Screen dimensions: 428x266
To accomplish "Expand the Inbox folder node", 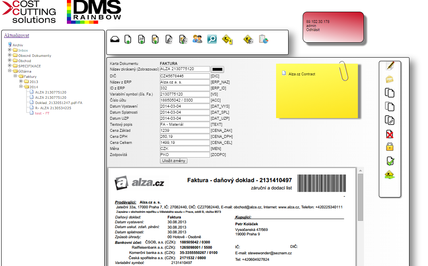I will pos(10,50).
